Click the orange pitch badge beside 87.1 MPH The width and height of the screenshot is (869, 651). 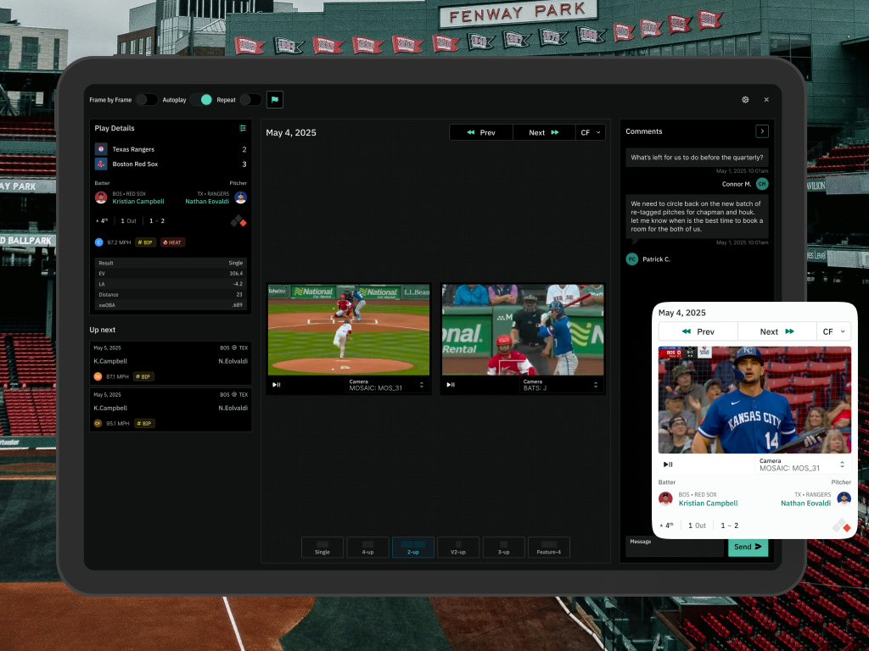click(x=98, y=376)
